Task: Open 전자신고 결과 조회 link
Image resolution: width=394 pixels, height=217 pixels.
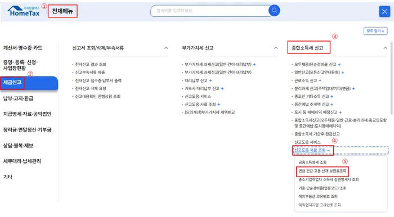Action: 91,65
